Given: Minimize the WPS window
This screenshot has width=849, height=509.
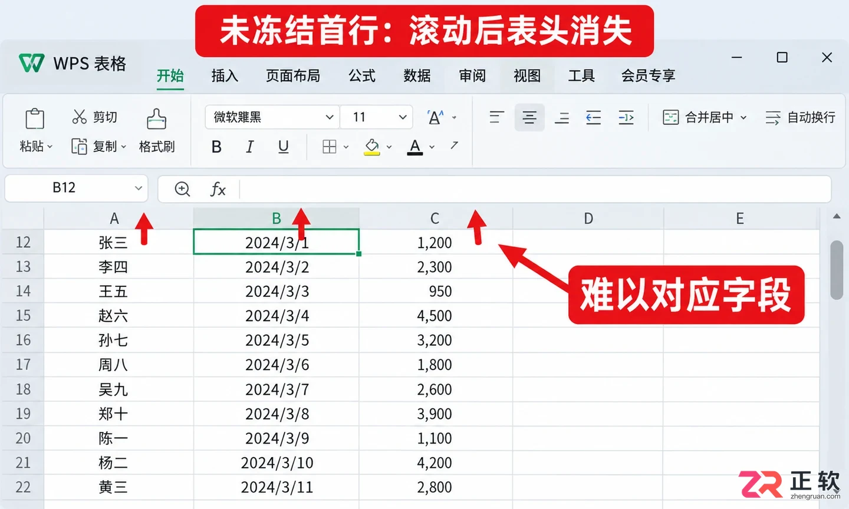Looking at the screenshot, I should pos(736,57).
